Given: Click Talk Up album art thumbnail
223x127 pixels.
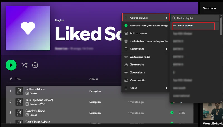Looking at the screenshot, I should pyautogui.click(x=19, y=102).
